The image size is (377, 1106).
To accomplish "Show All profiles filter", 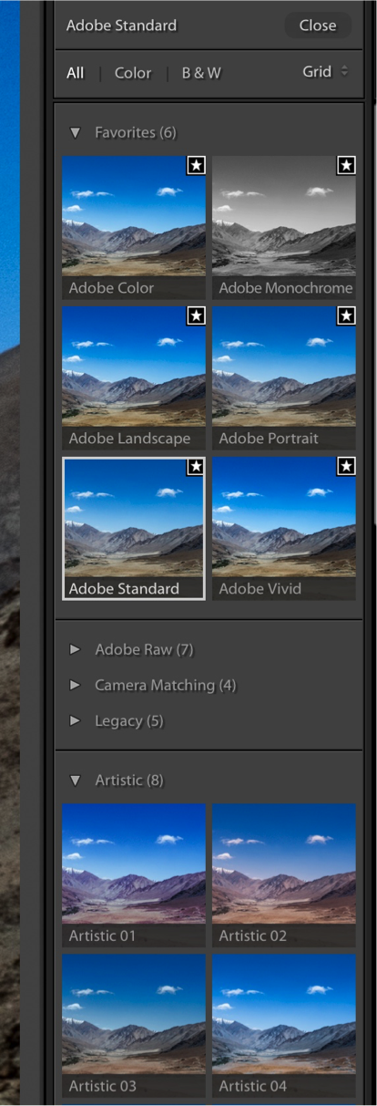I will tap(75, 73).
